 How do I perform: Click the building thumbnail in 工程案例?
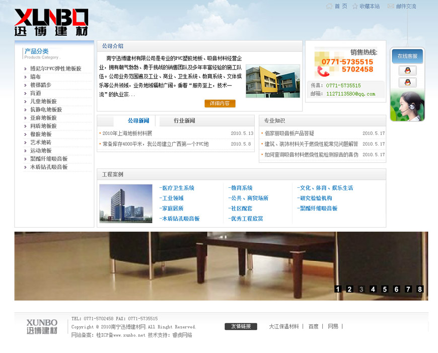(125, 203)
